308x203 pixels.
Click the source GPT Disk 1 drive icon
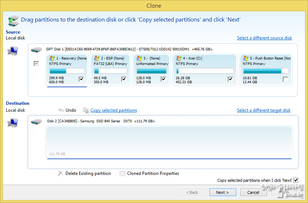coord(37,49)
